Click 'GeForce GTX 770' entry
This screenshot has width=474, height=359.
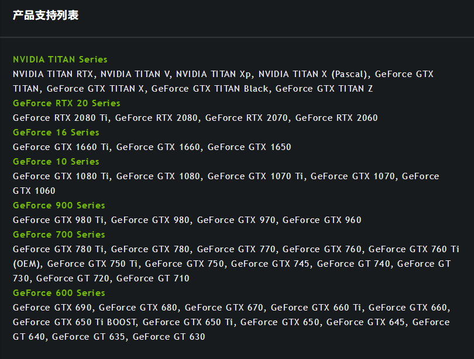pyautogui.click(x=236, y=249)
